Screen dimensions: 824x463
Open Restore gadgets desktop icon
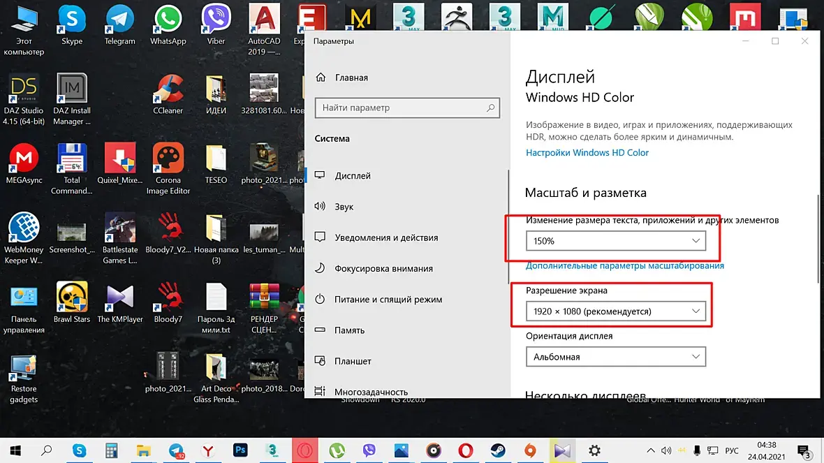click(x=24, y=377)
